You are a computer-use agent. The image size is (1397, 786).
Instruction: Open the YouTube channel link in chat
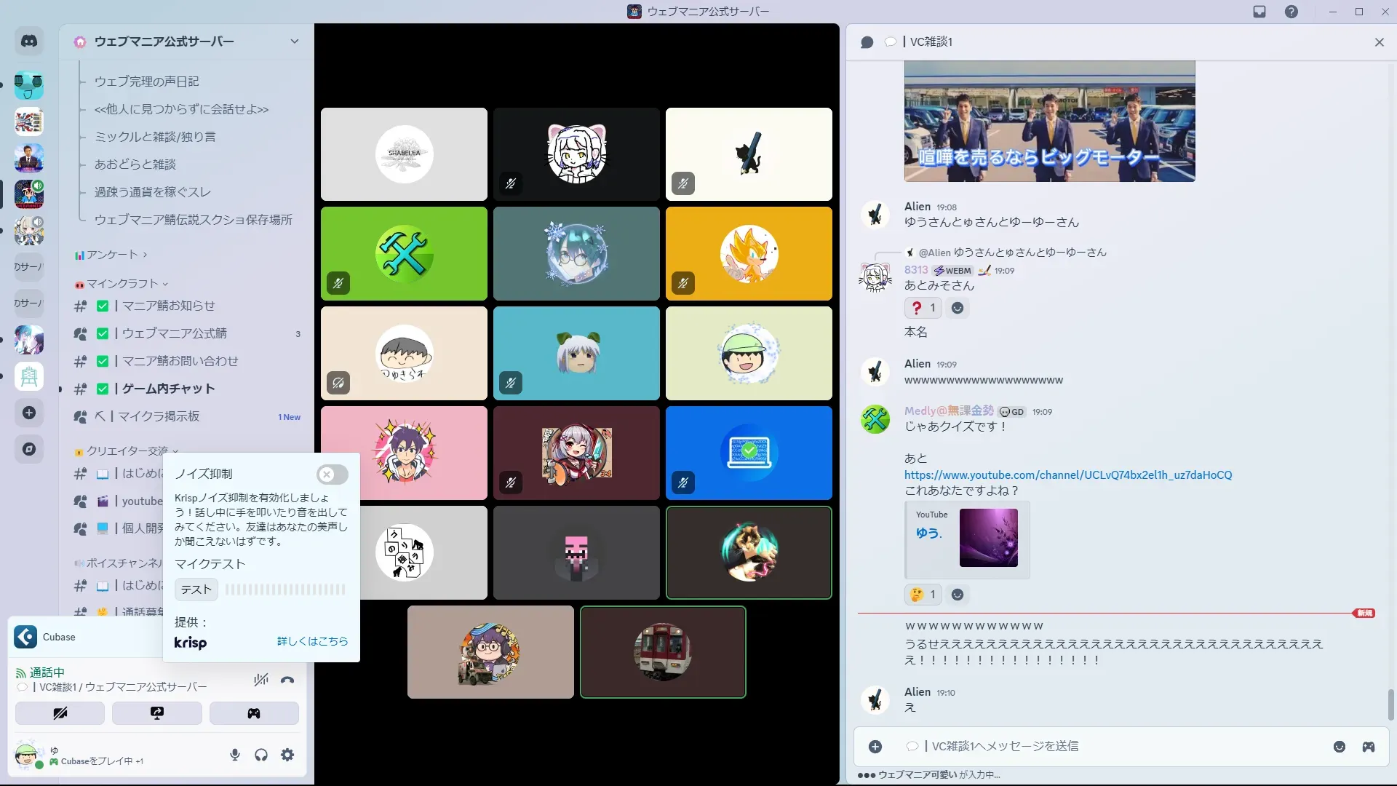click(1067, 475)
